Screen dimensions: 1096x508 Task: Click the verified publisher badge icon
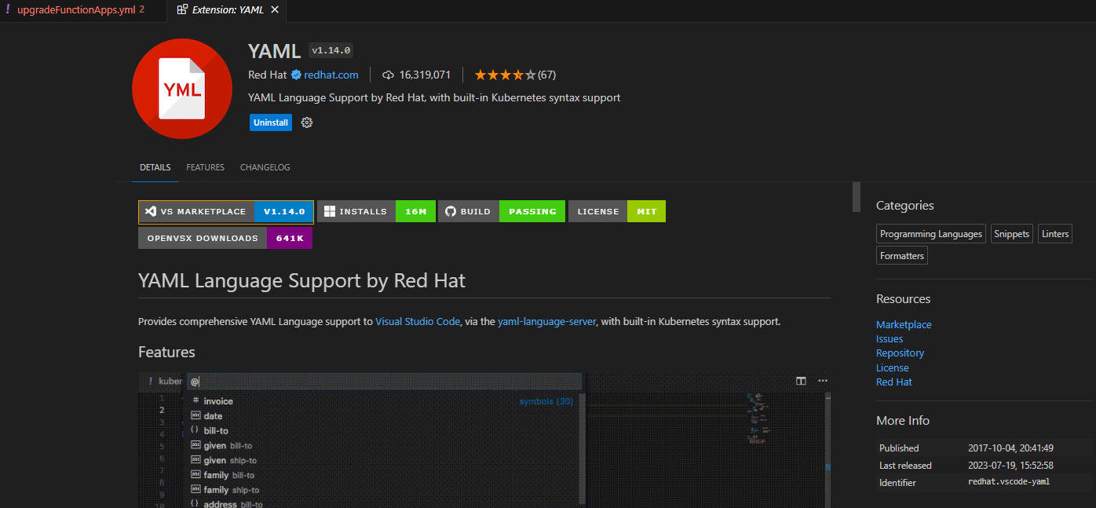pyautogui.click(x=297, y=75)
